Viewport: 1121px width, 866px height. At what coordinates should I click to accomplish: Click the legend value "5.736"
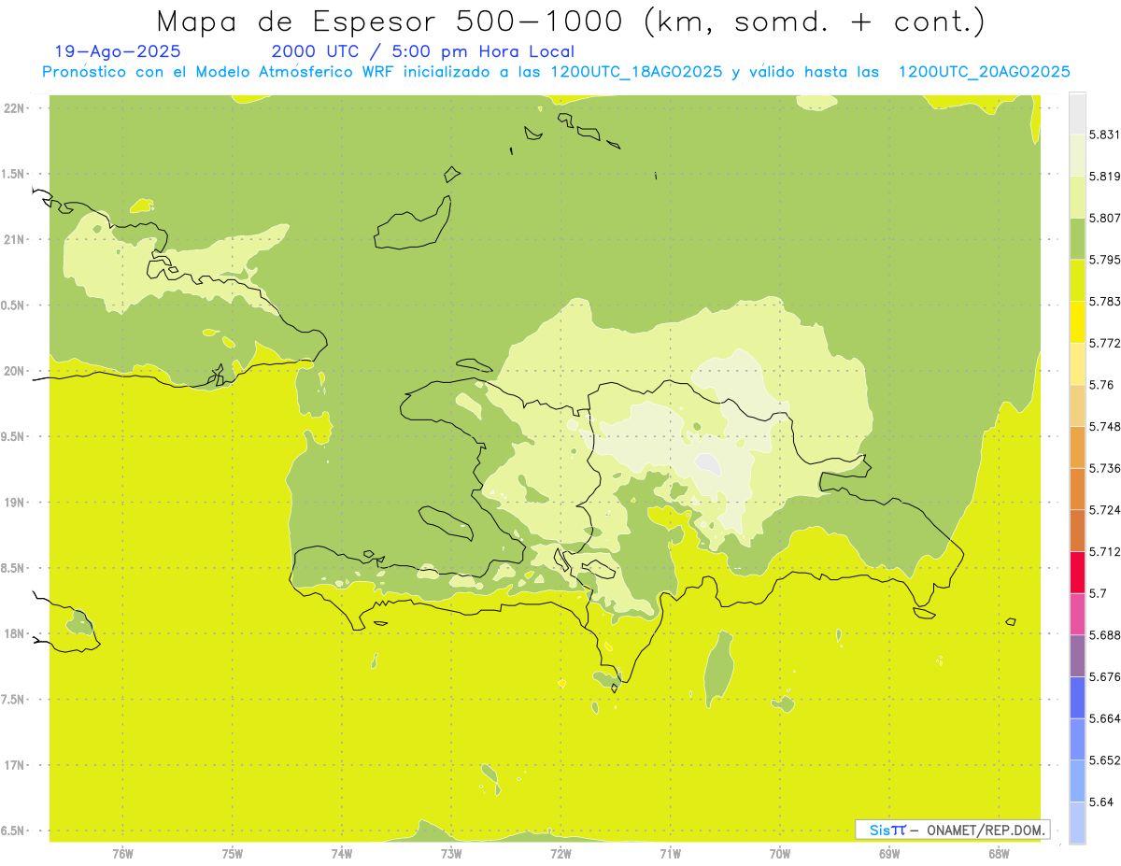click(1104, 468)
